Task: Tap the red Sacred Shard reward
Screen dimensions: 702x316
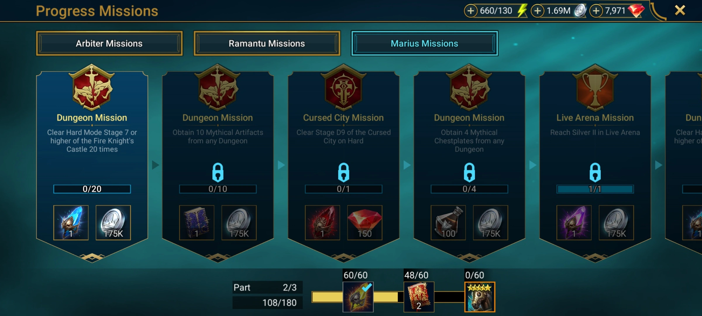Action: tap(322, 223)
